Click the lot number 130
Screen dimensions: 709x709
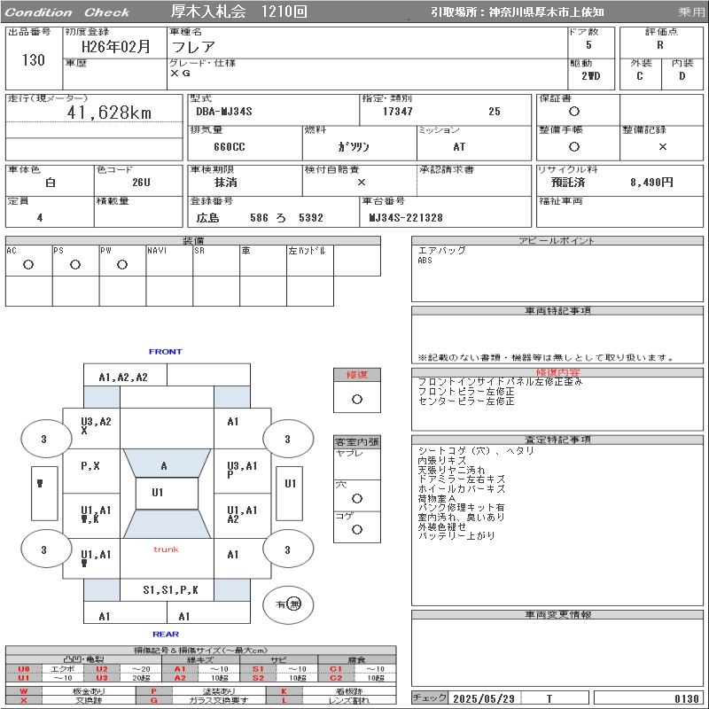click(34, 60)
